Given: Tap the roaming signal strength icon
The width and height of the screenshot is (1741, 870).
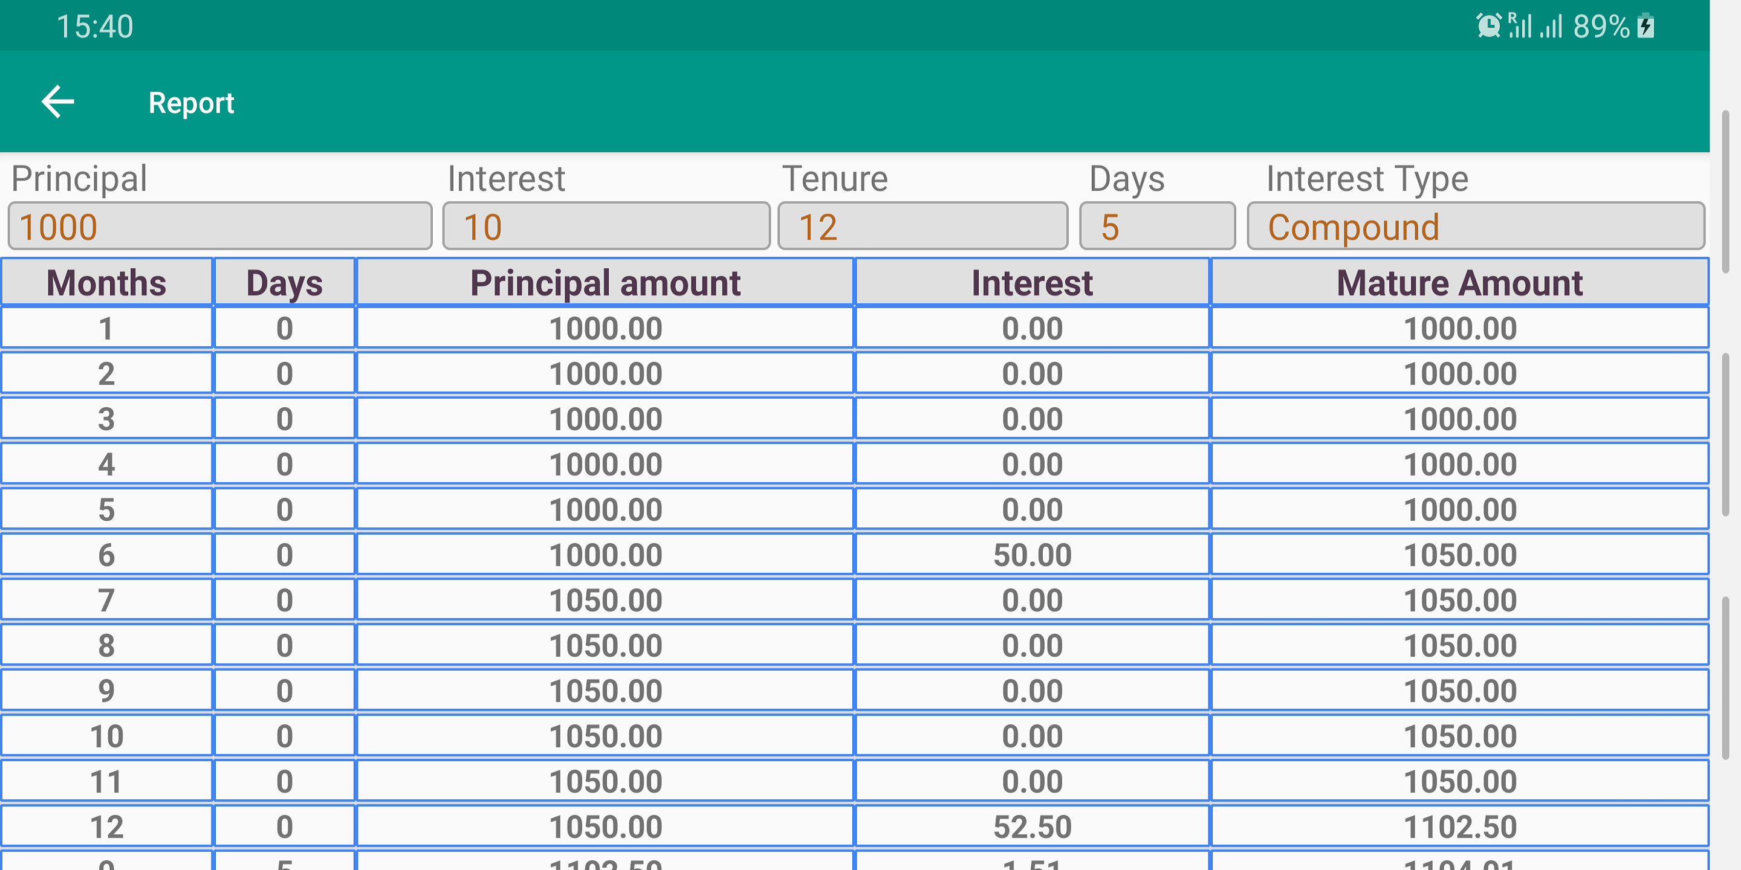Looking at the screenshot, I should [1520, 27].
